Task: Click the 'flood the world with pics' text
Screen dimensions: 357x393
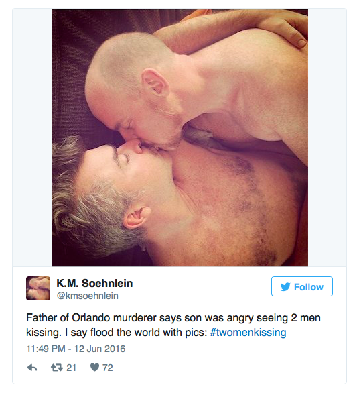Action: coord(149,333)
